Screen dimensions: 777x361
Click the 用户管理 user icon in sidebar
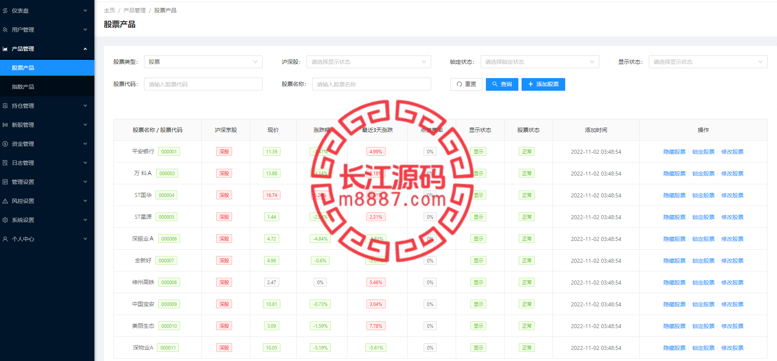click(5, 30)
